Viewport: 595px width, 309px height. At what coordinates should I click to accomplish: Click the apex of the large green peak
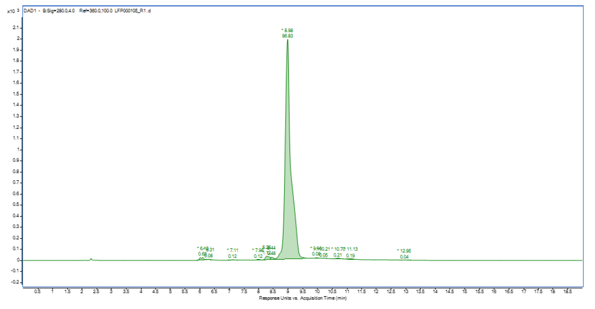click(x=287, y=40)
